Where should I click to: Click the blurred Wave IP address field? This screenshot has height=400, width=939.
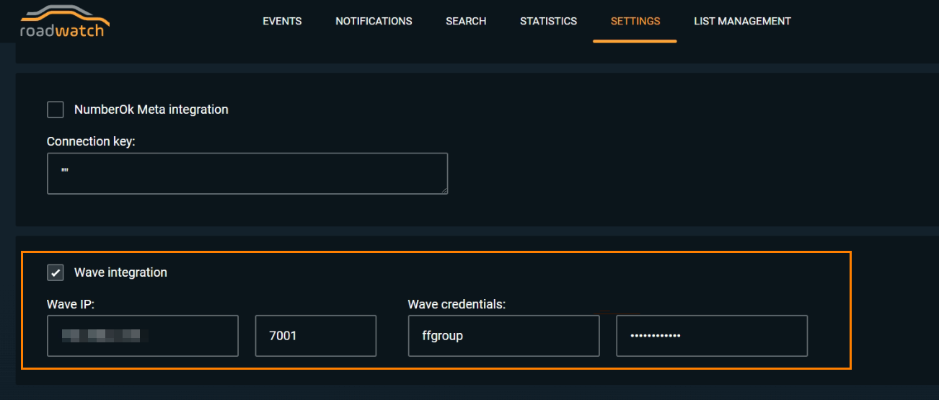coord(142,335)
